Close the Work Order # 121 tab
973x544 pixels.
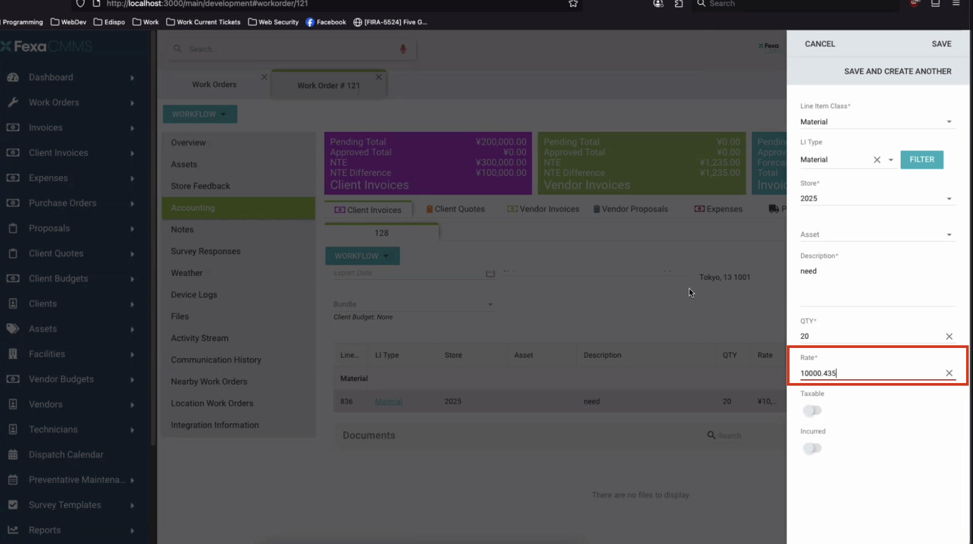(x=379, y=77)
